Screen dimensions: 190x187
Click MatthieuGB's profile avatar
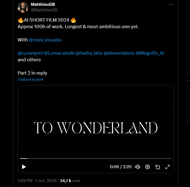coord(23,7)
